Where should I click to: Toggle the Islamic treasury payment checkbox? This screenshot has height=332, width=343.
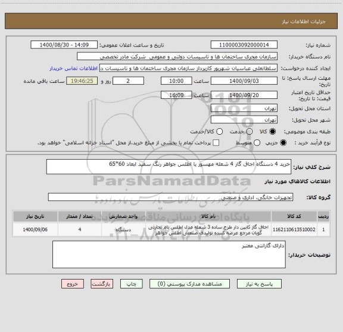[216, 143]
